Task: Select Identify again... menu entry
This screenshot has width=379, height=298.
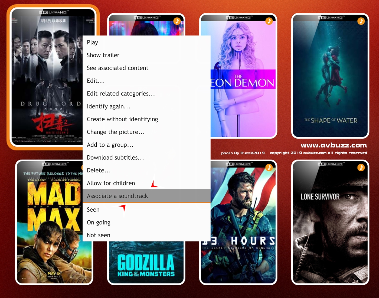Action: click(x=108, y=106)
